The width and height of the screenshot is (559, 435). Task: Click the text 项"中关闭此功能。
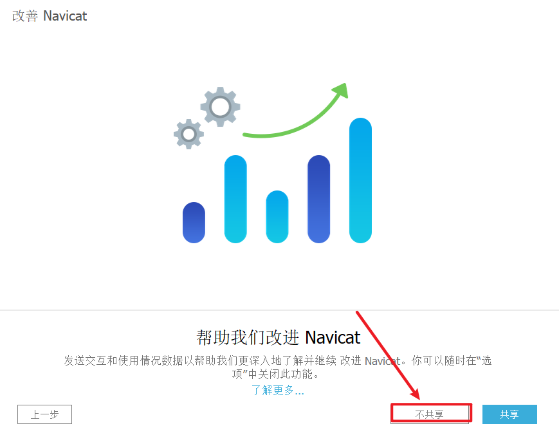click(275, 374)
